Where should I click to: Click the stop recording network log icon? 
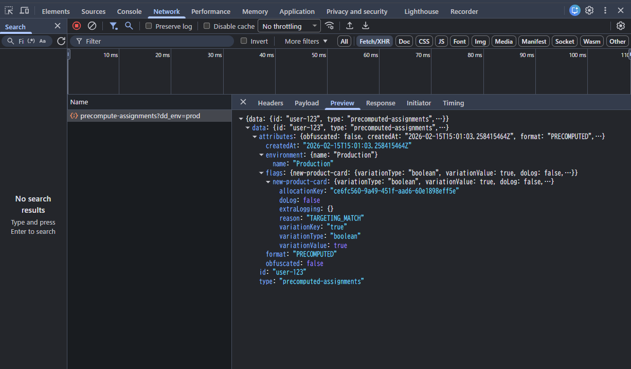77,26
